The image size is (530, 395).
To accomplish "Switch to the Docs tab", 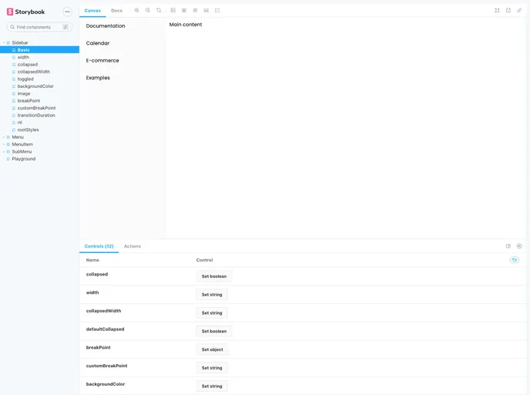I will (116, 11).
